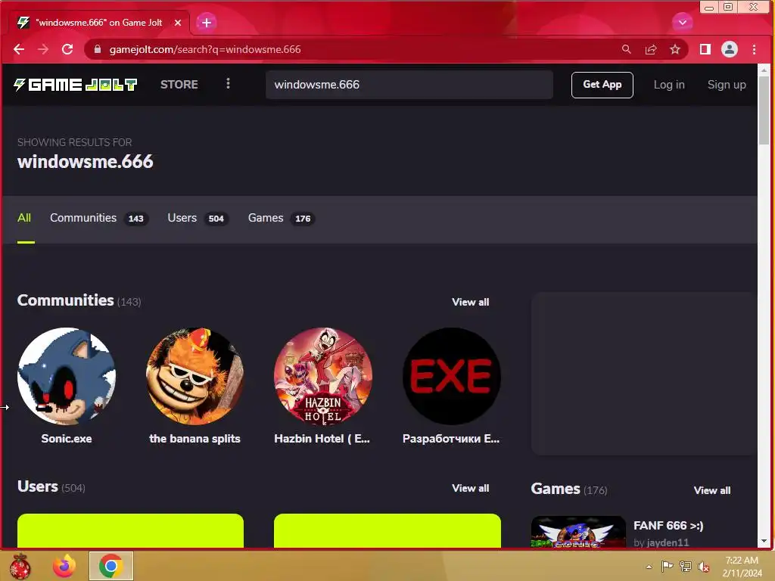This screenshot has width=775, height=581.
Task: Reload the Game Jolt page
Action: pos(67,49)
